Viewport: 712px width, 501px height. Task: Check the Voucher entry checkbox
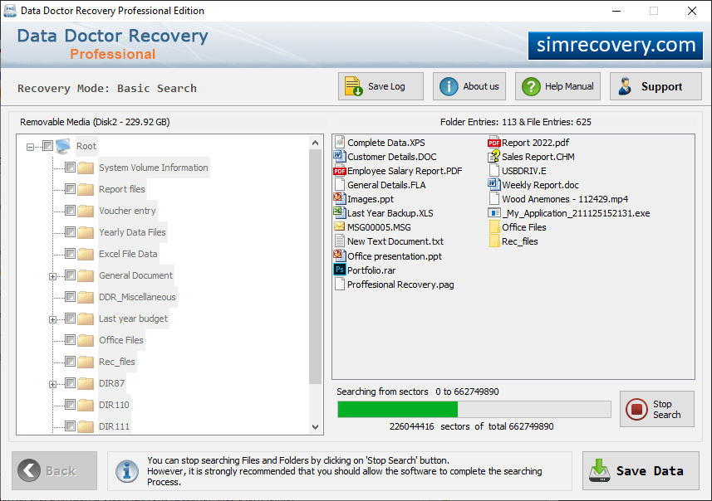pos(70,211)
